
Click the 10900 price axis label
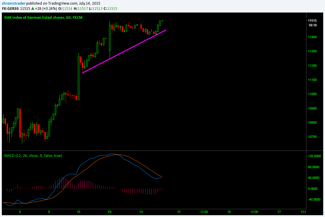pos(312,108)
